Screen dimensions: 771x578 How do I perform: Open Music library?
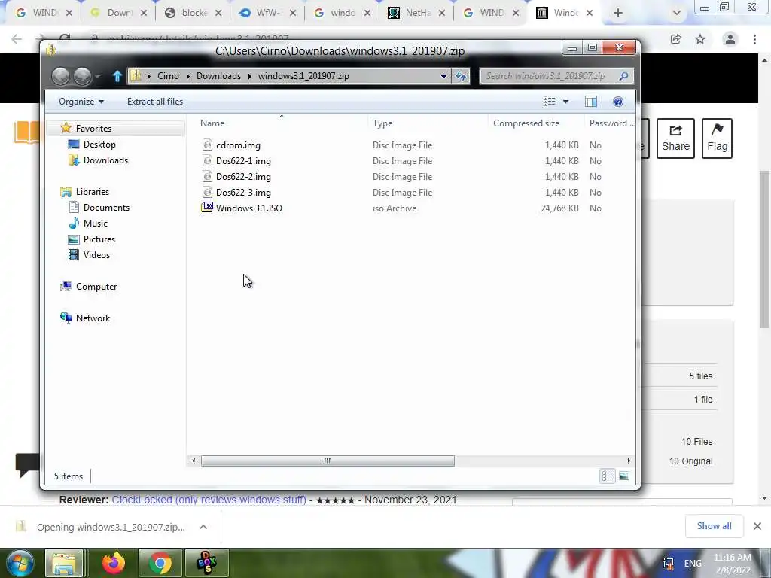[96, 223]
